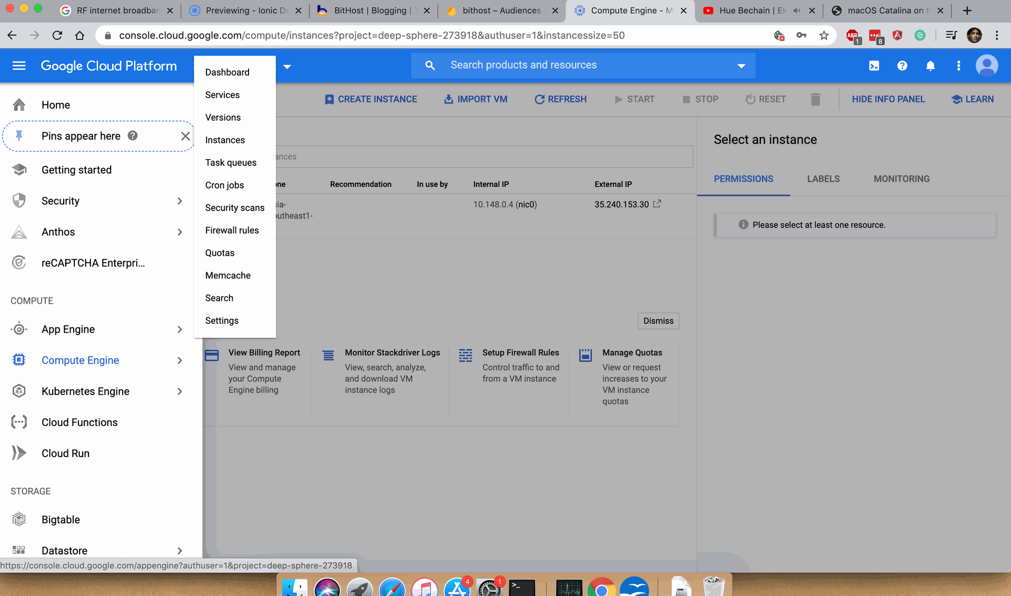Click the Security shield icon
The height and width of the screenshot is (596, 1011).
[x=19, y=201]
